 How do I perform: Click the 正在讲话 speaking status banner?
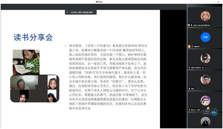point(81,12)
